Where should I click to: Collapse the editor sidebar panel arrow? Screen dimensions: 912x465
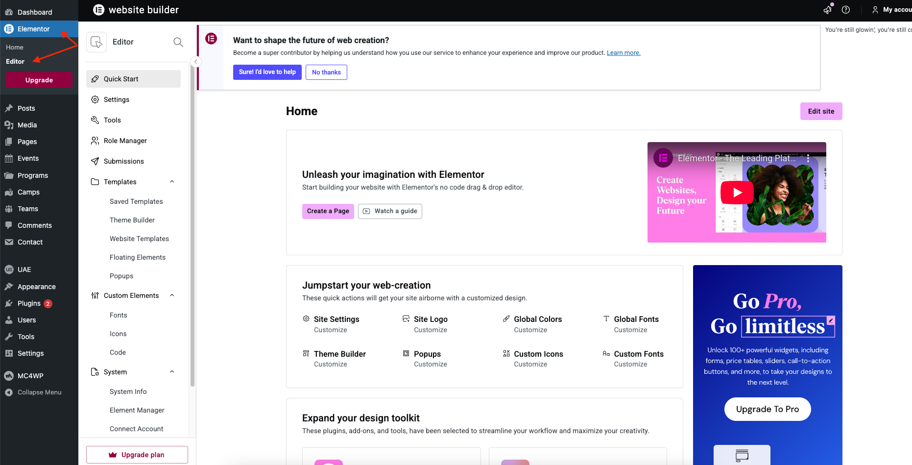(x=195, y=62)
